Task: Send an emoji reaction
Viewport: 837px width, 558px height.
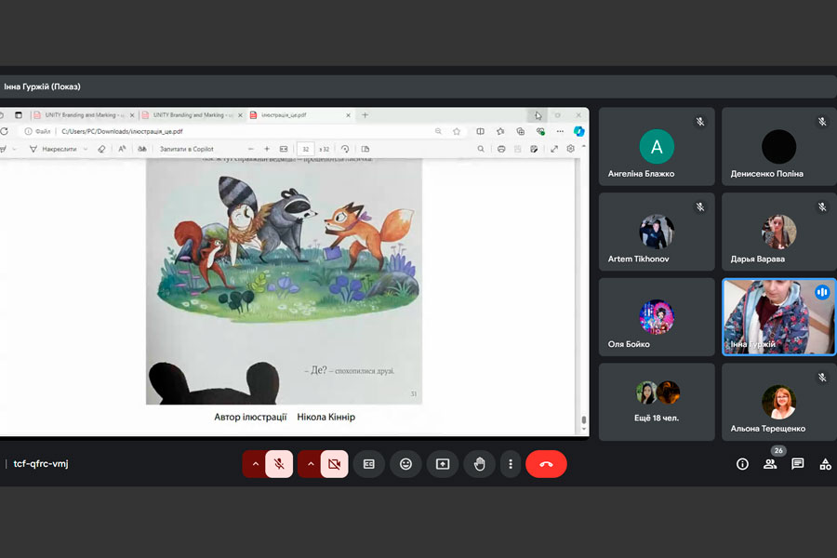Action: tap(405, 464)
